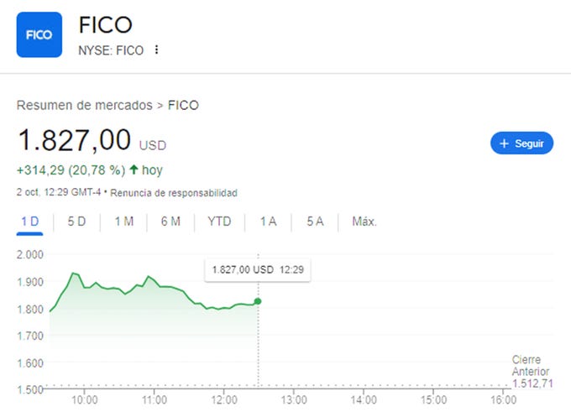Click the green up arrow next to hoy

pos(134,169)
